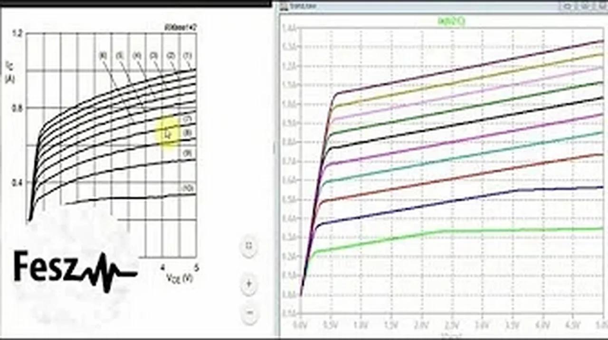The height and width of the screenshot is (340, 608).
Task: Click the fit-to-page button in the PDF viewer
Action: [x=248, y=246]
